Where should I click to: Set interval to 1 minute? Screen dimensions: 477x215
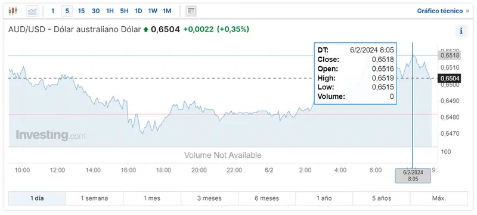[53, 11]
